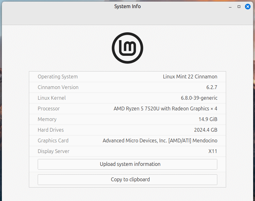Click the Processor label
The height and width of the screenshot is (201, 255).
click(x=49, y=108)
